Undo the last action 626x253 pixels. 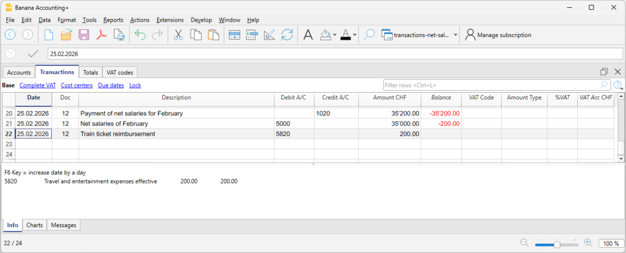click(140, 35)
